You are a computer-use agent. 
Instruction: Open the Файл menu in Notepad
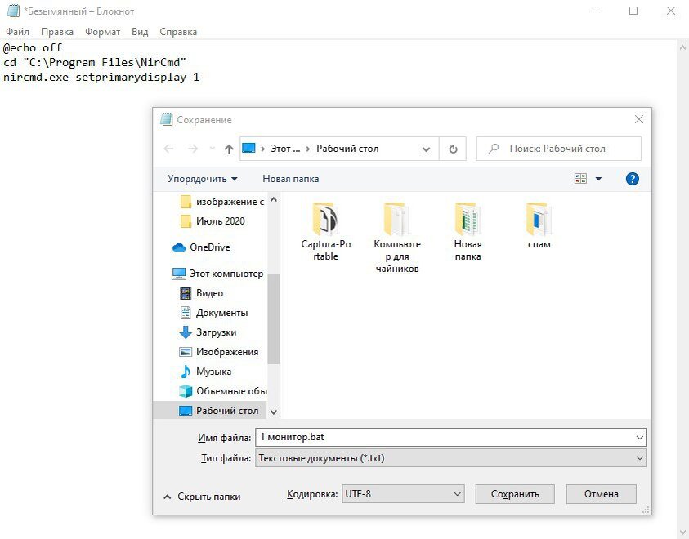tap(18, 32)
